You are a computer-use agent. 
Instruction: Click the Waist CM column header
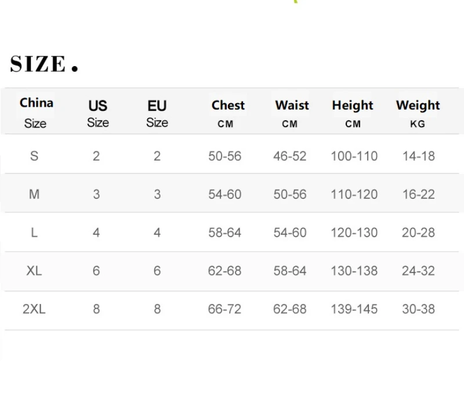[291, 113]
